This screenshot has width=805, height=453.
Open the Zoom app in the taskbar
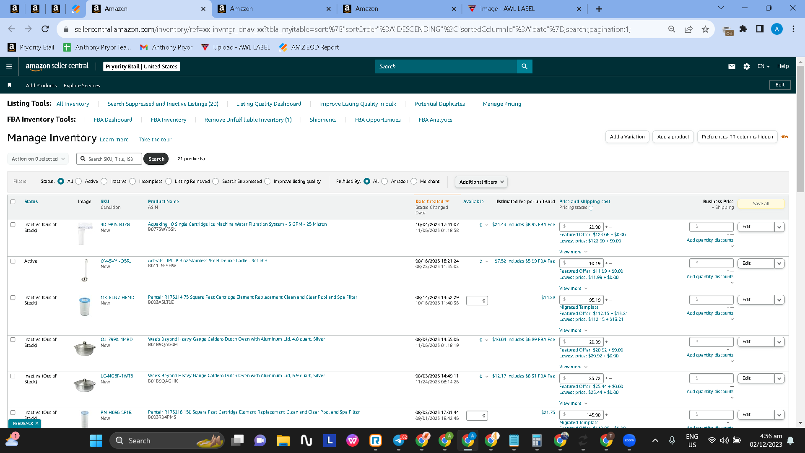[x=629, y=440]
